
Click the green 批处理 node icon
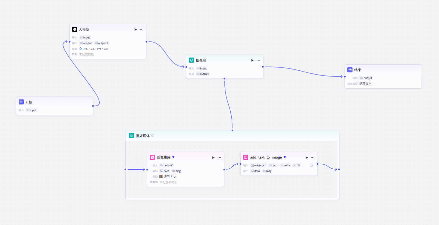pos(191,60)
